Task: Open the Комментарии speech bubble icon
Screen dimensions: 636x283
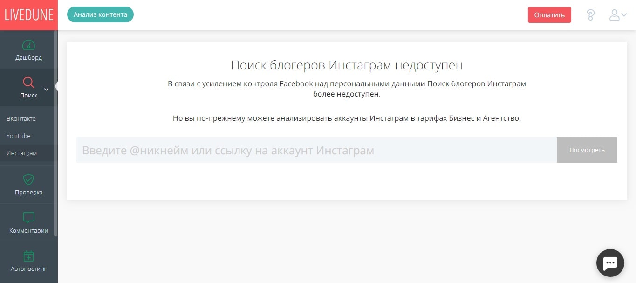Action: [x=28, y=218]
